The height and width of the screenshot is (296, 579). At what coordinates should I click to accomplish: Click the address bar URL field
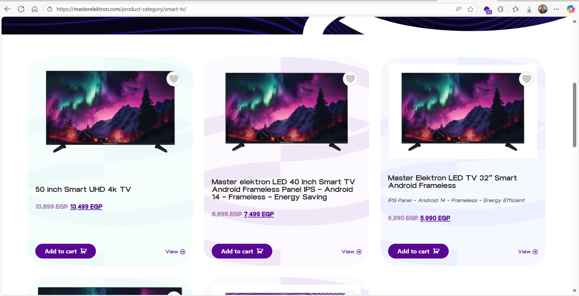click(250, 9)
